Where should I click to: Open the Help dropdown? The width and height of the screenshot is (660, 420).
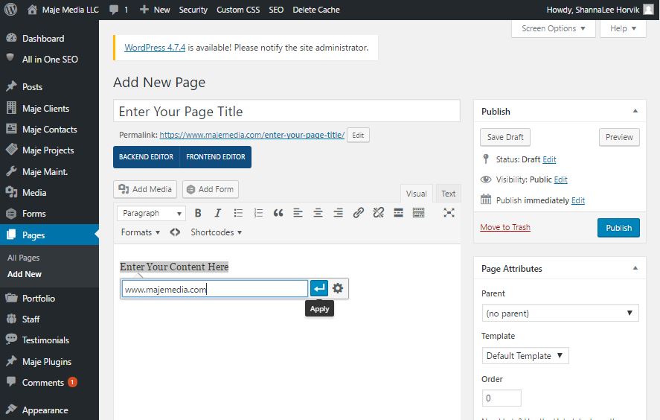click(x=623, y=28)
